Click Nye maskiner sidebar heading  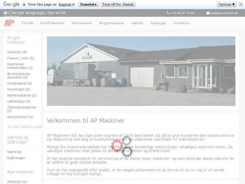coord(20,172)
